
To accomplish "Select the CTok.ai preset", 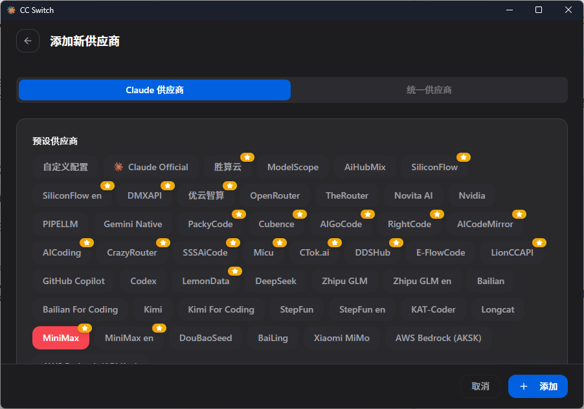I will pos(315,252).
